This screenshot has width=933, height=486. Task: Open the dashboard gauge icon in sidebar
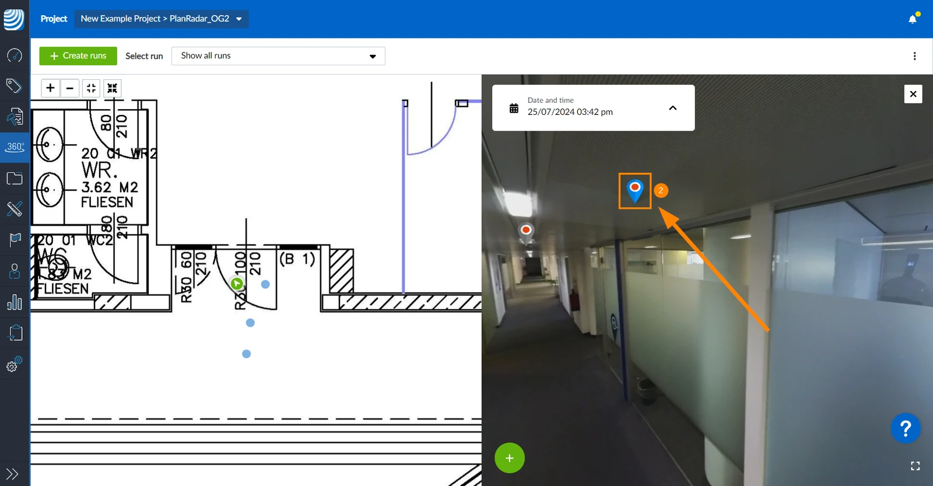[15, 55]
